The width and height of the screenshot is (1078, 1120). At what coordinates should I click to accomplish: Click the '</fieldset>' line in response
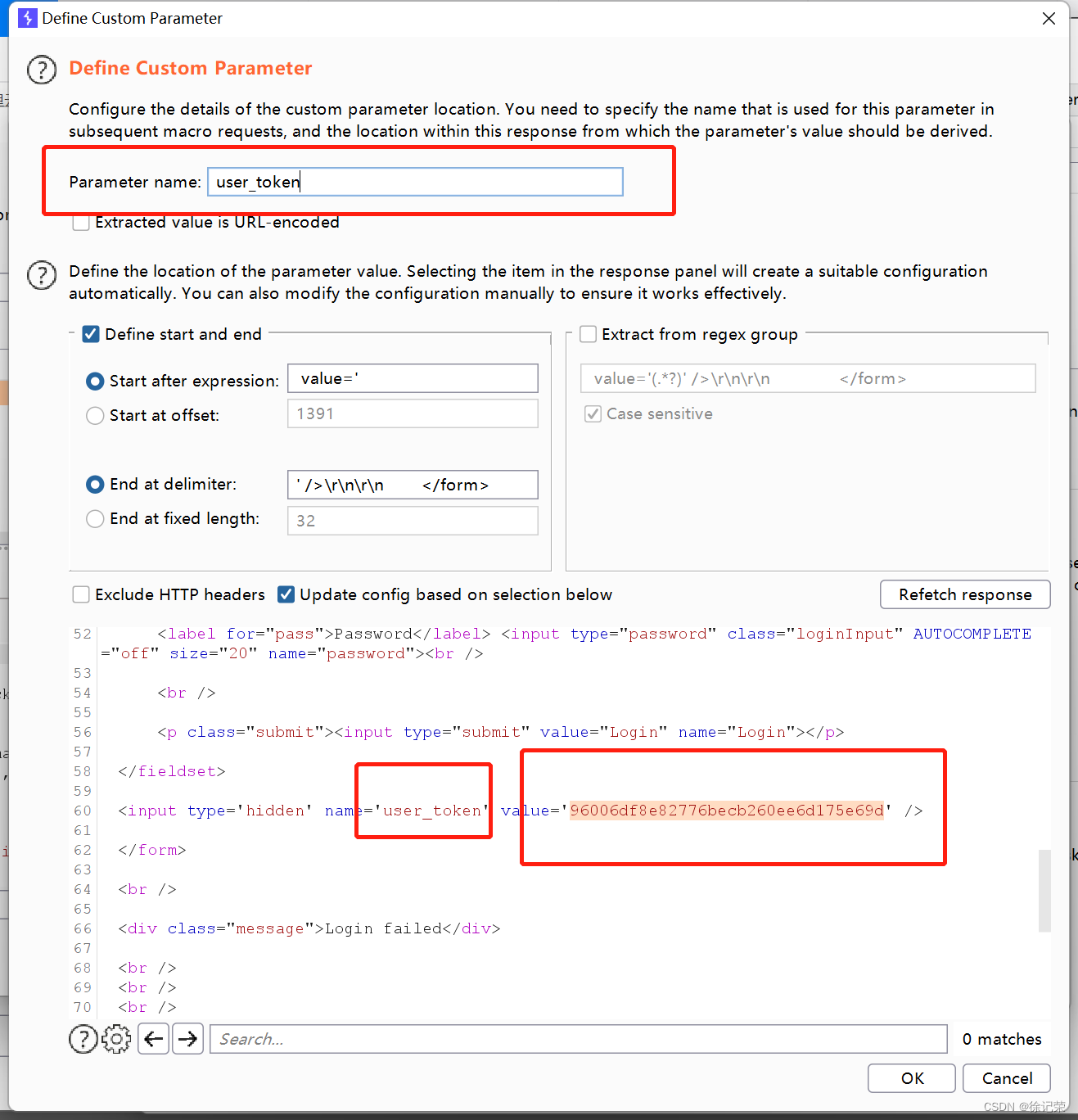[x=172, y=771]
